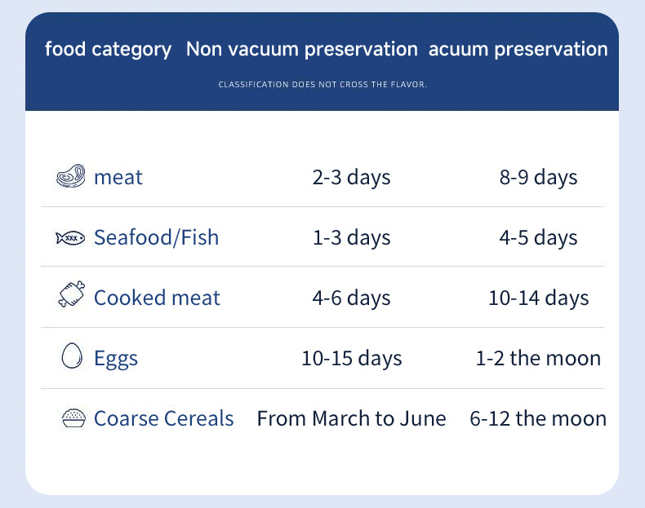Click the "From March to June" cell
The width and height of the screenshot is (645, 508).
[351, 418]
